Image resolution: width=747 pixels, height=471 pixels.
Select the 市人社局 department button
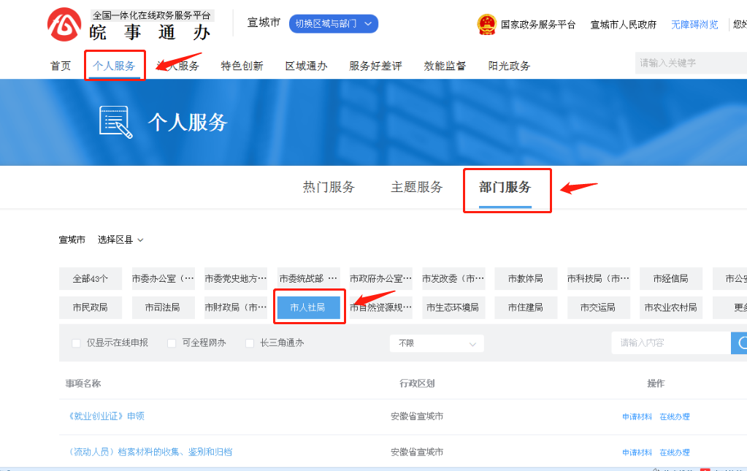[x=308, y=307]
